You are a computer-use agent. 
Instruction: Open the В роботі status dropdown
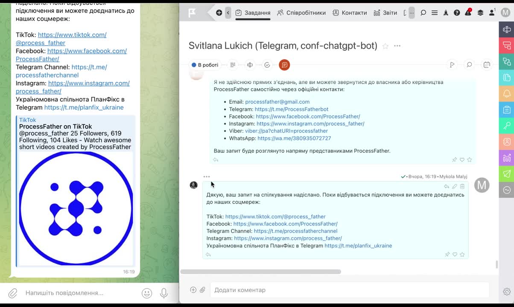click(x=205, y=65)
